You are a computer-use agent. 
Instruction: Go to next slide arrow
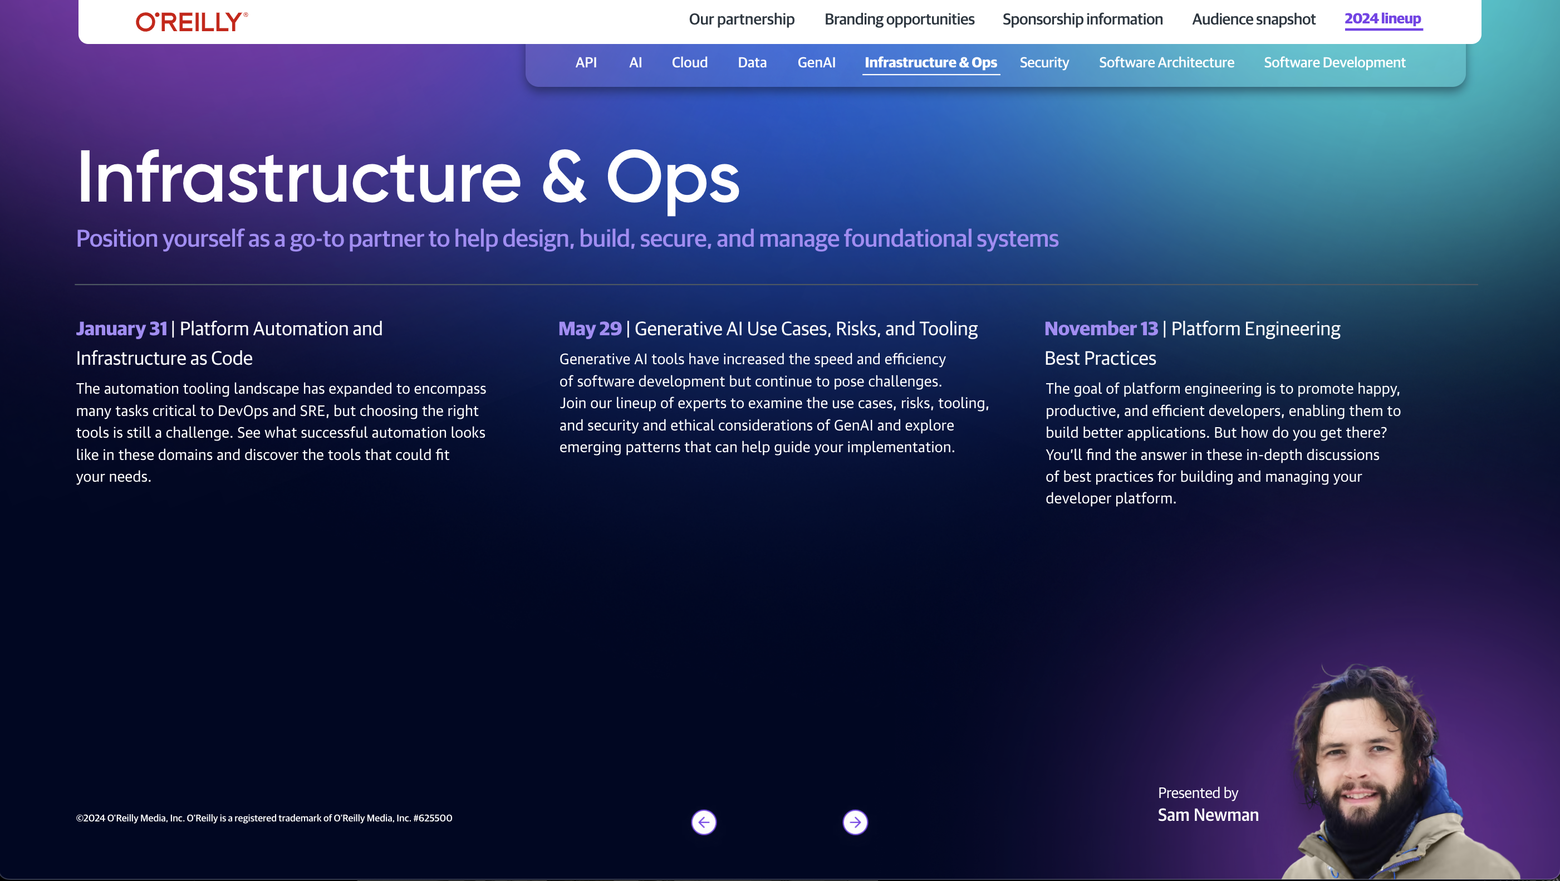[855, 822]
